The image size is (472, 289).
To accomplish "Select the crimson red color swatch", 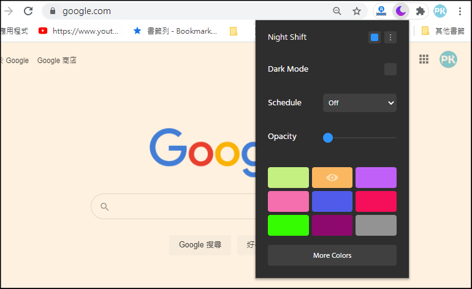I will [376, 201].
